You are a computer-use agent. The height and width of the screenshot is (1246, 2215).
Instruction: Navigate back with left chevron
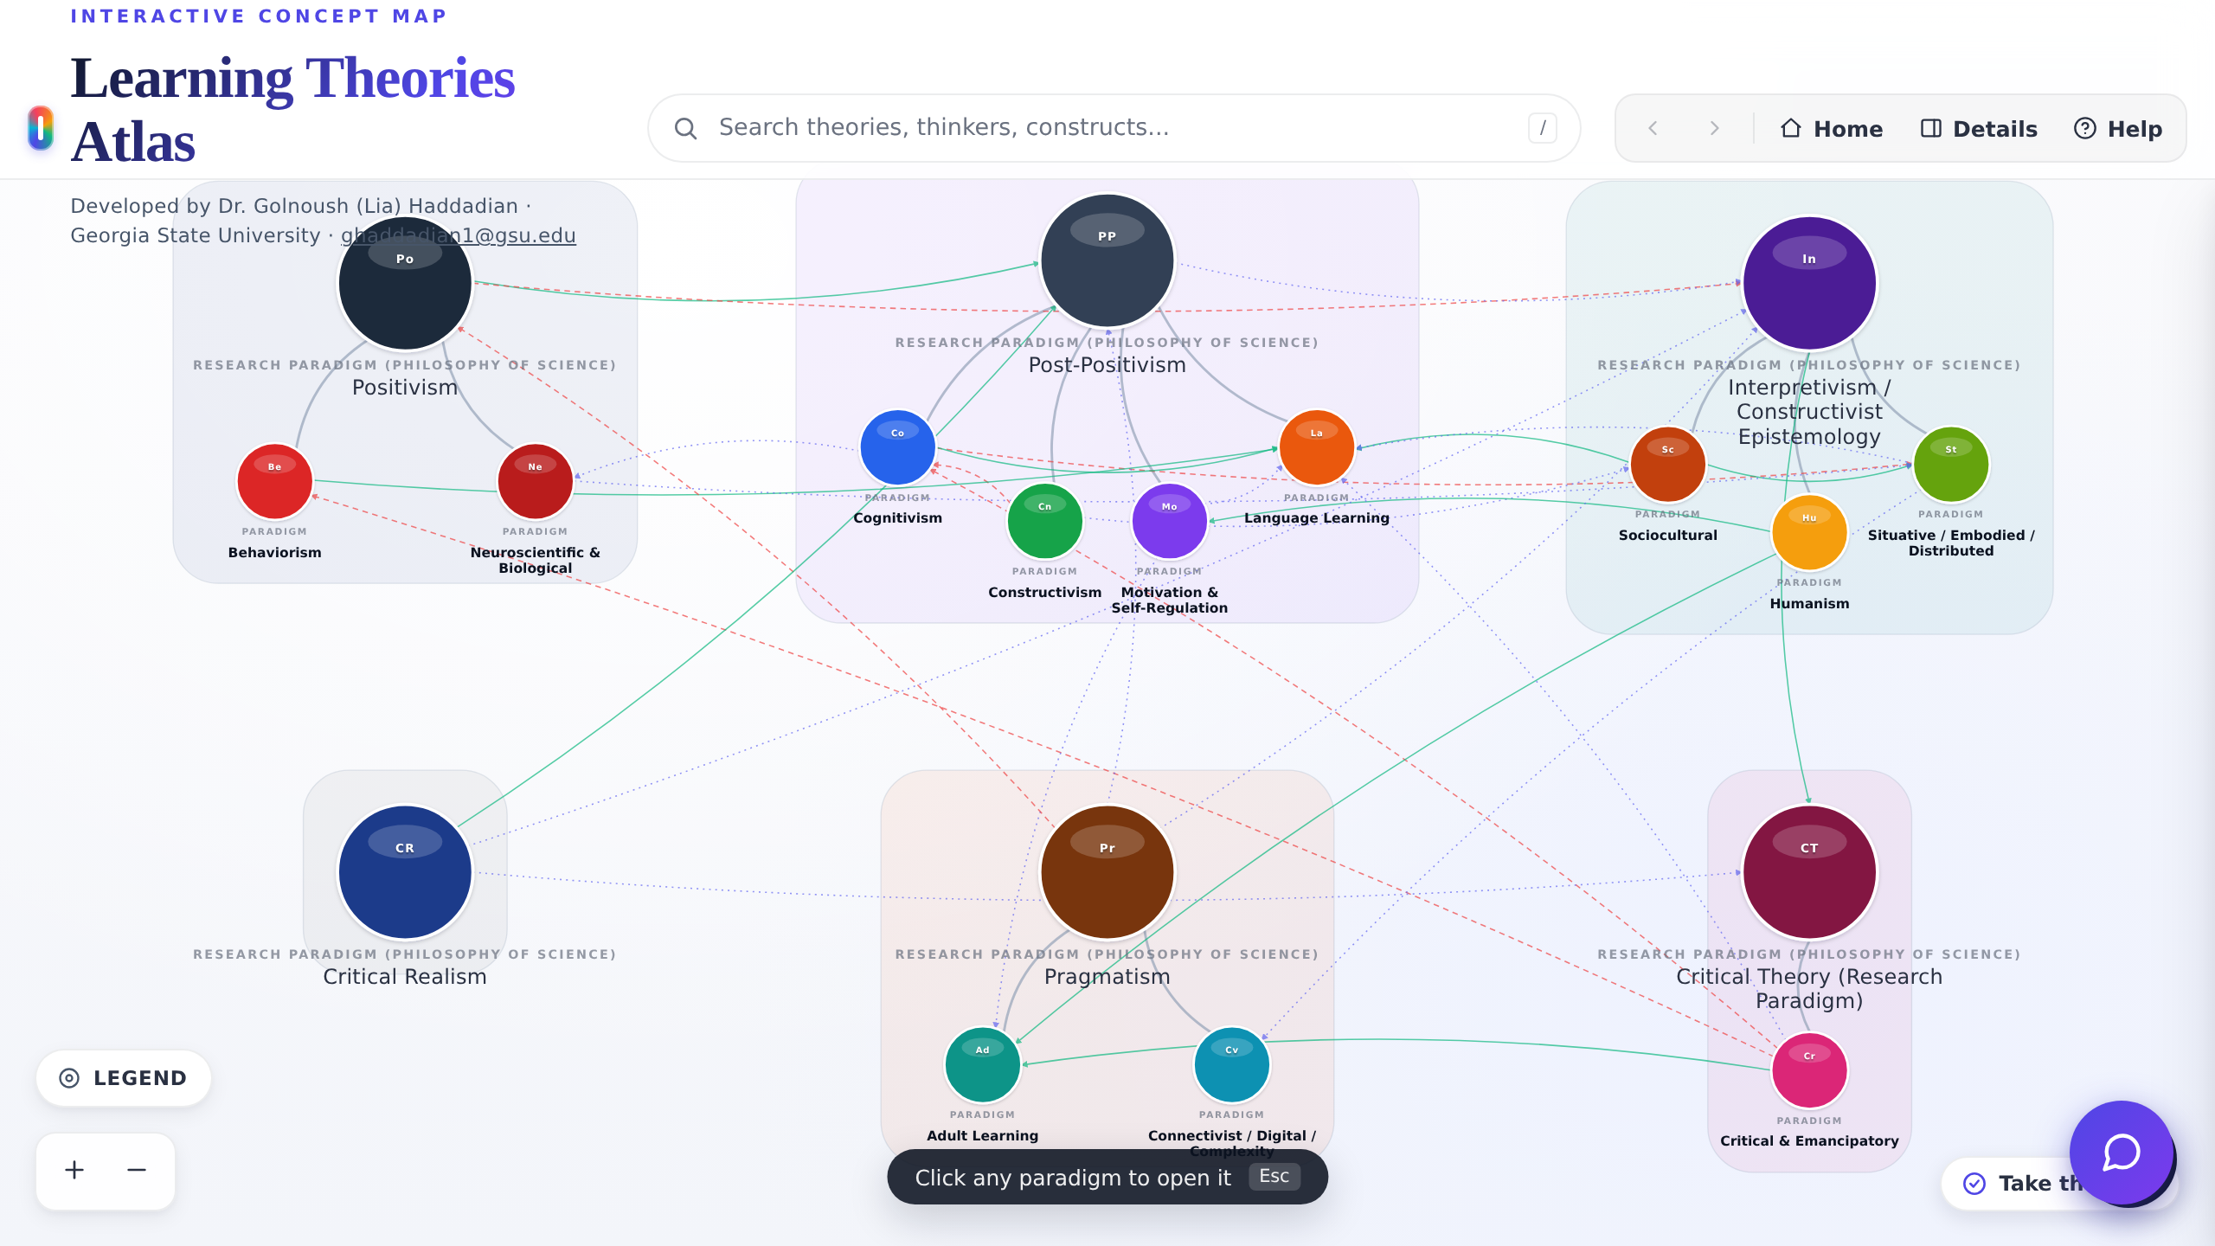click(x=1653, y=129)
